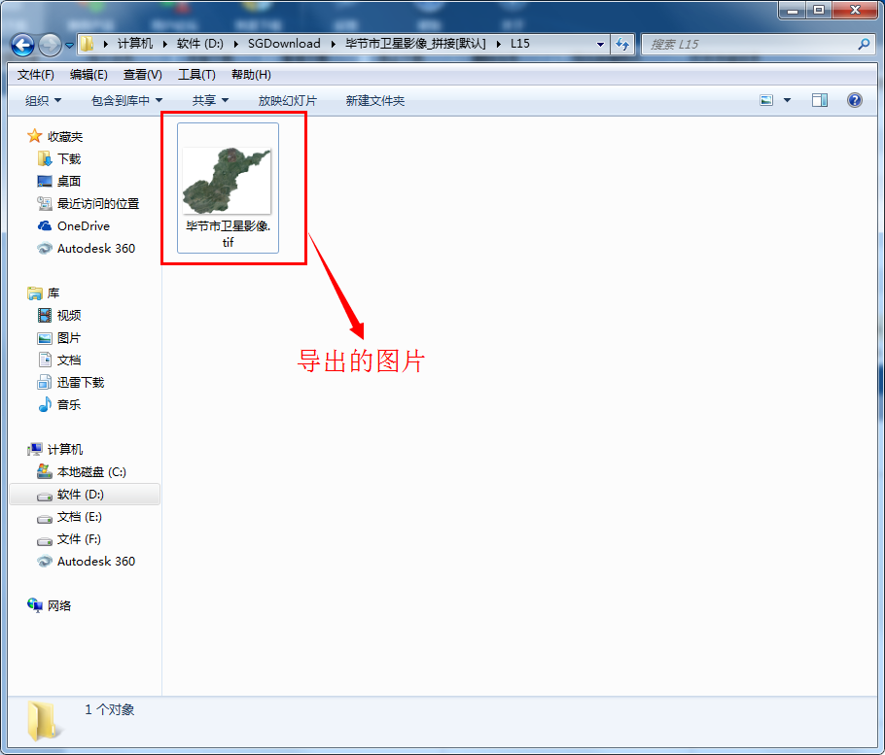
Task: Click the Back navigation arrow button
Action: click(x=22, y=45)
